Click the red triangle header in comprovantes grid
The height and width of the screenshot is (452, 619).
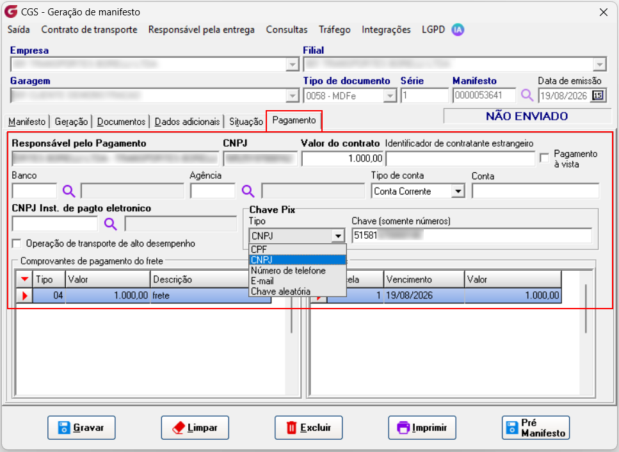24,279
